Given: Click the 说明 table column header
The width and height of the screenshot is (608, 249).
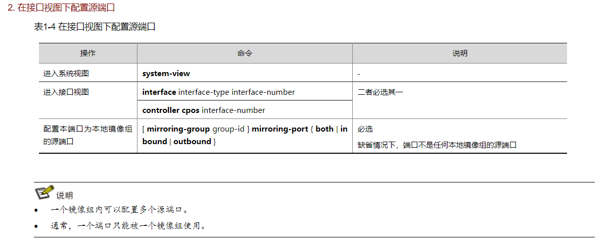Looking at the screenshot, I should point(459,53).
